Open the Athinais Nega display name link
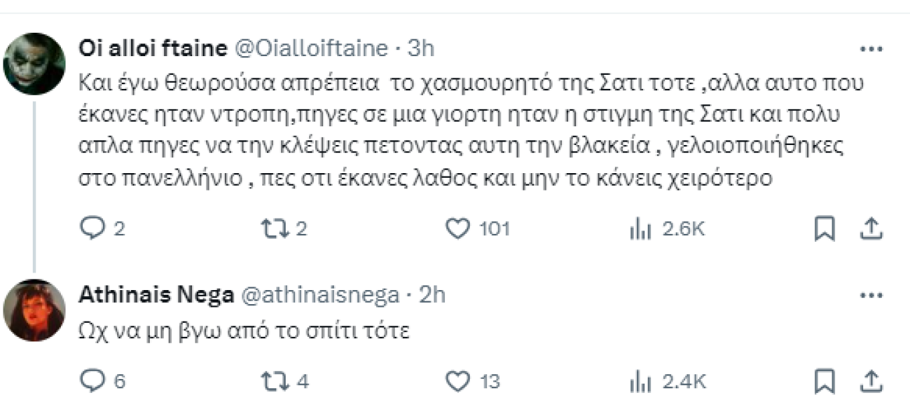This screenshot has width=910, height=407. (156, 295)
